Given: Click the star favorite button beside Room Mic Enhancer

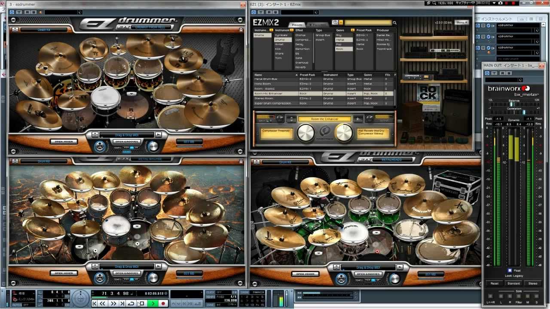Looking at the screenshot, I should coord(357,119).
